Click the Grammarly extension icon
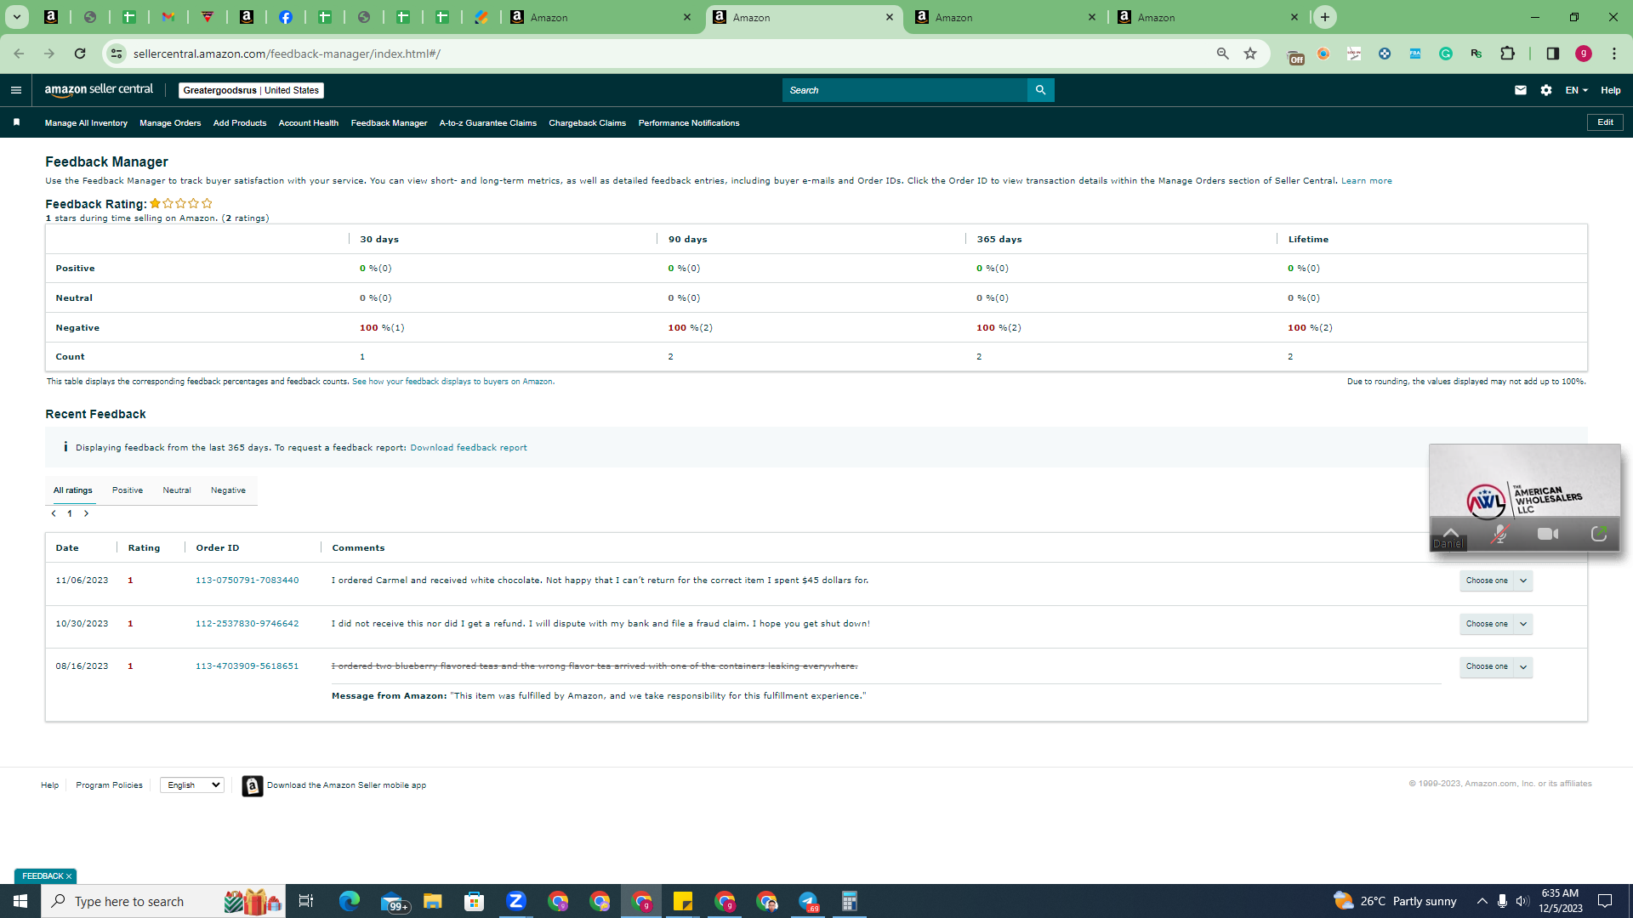Viewport: 1633px width, 918px height. pos(1446,54)
